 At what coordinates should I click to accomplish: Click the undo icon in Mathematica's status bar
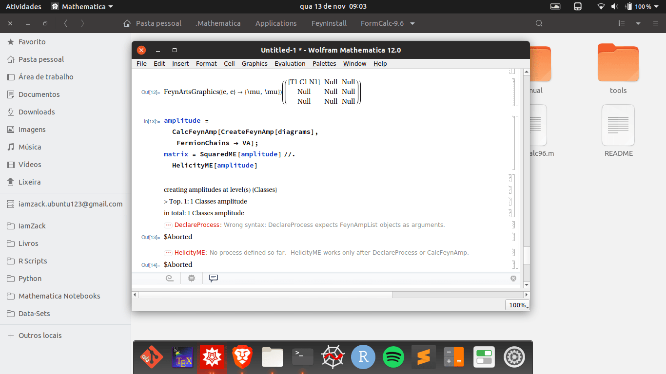tap(170, 278)
